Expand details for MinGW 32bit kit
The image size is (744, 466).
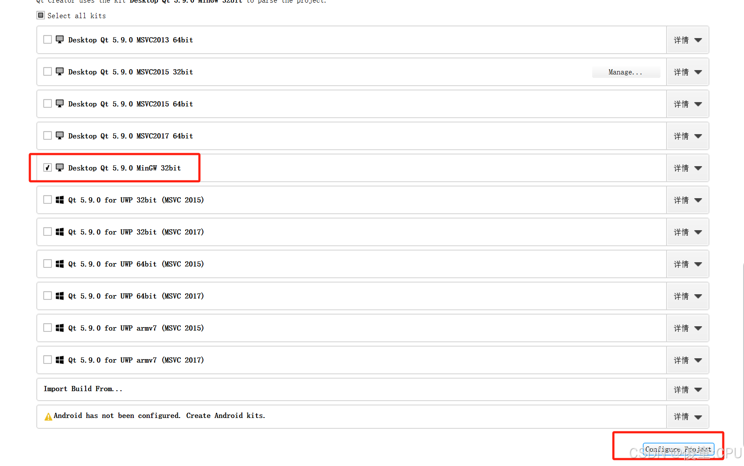687,168
